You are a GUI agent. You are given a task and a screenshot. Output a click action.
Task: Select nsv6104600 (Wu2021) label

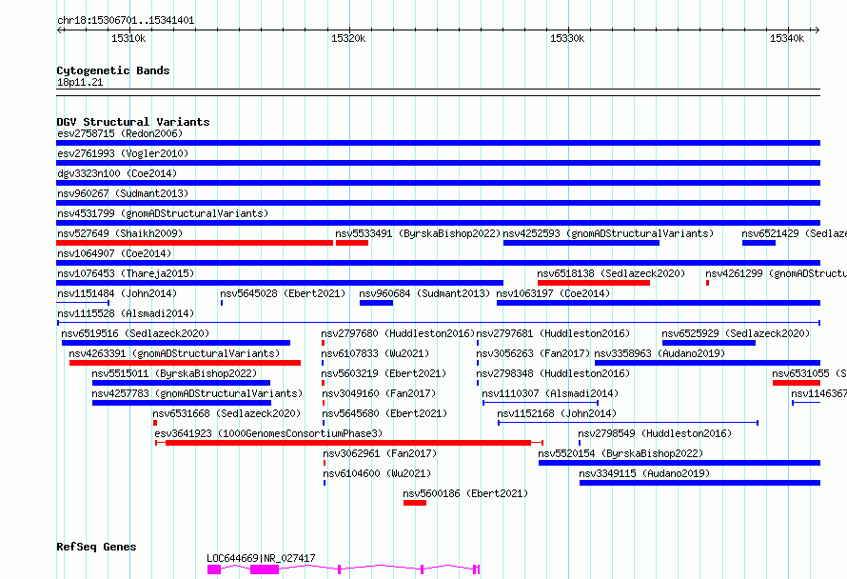coord(377,473)
